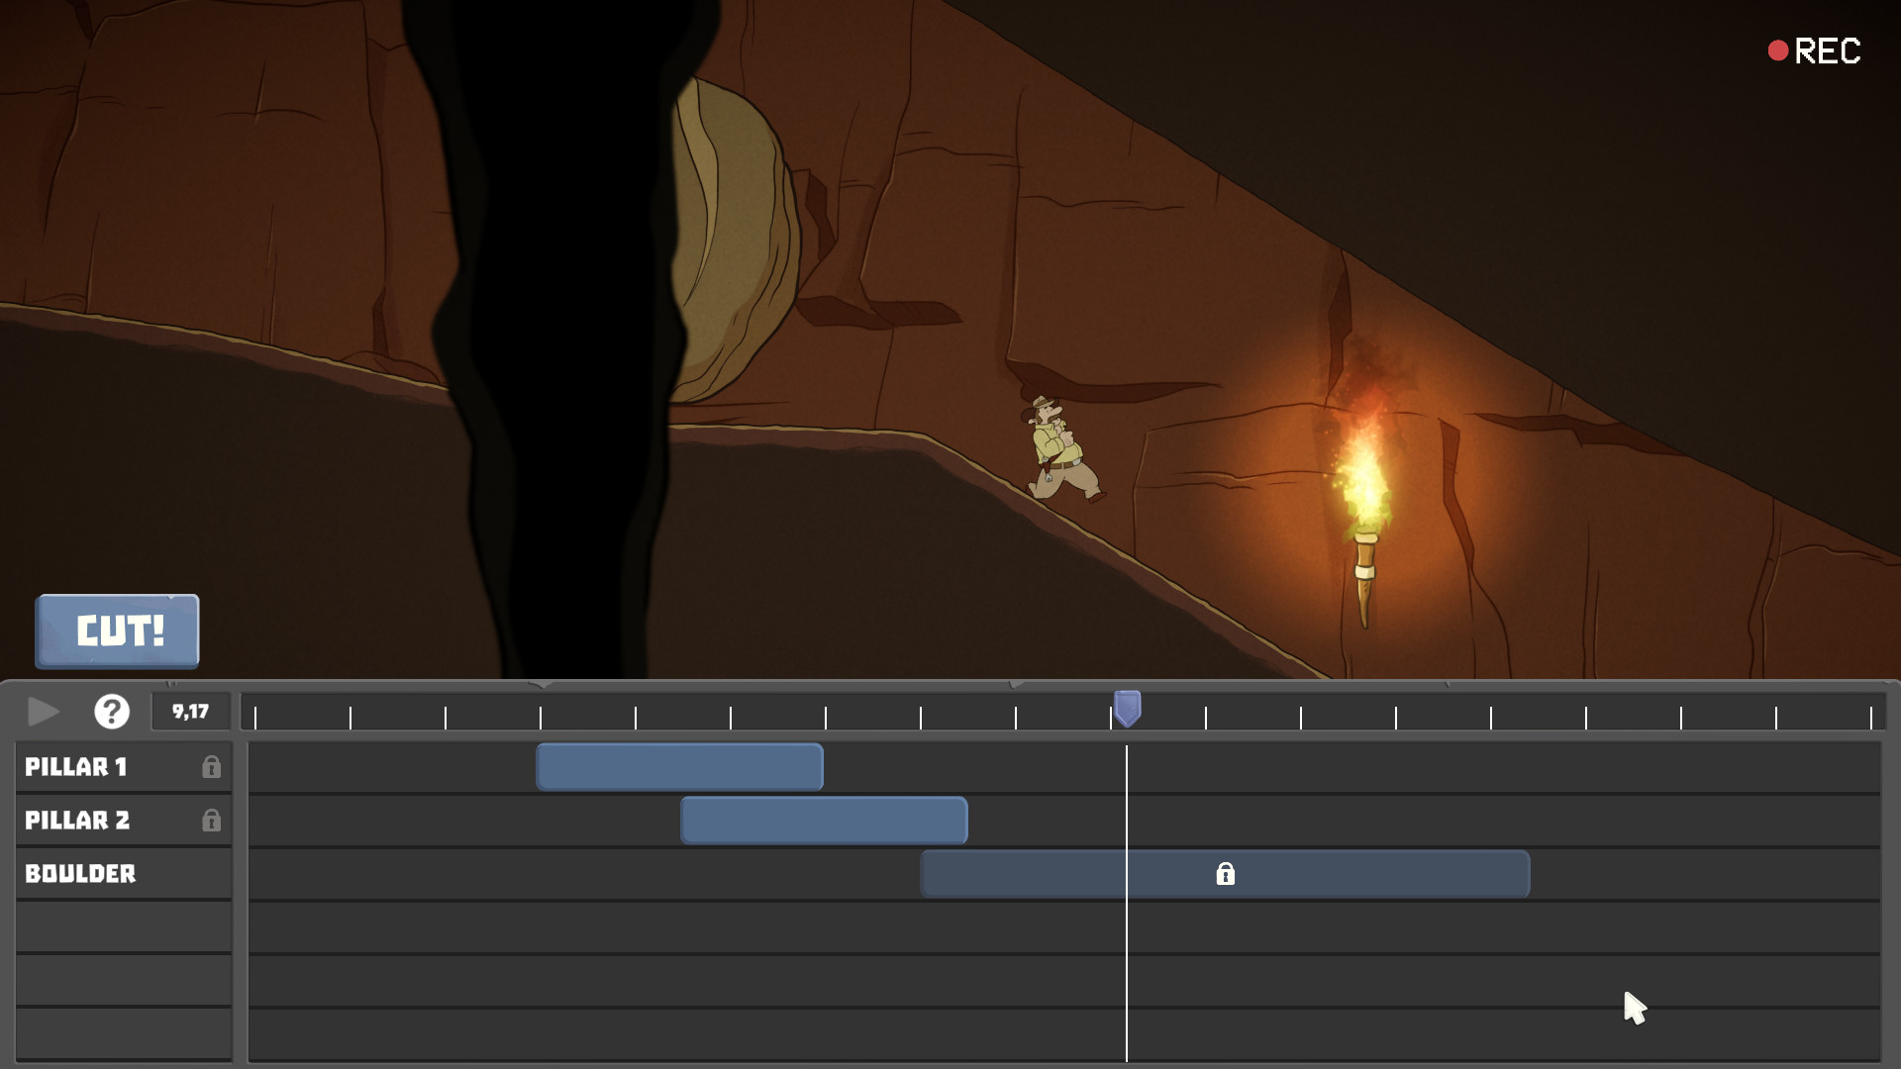Image resolution: width=1901 pixels, height=1069 pixels.
Task: Click the 9,17 time counter field
Action: 190,712
